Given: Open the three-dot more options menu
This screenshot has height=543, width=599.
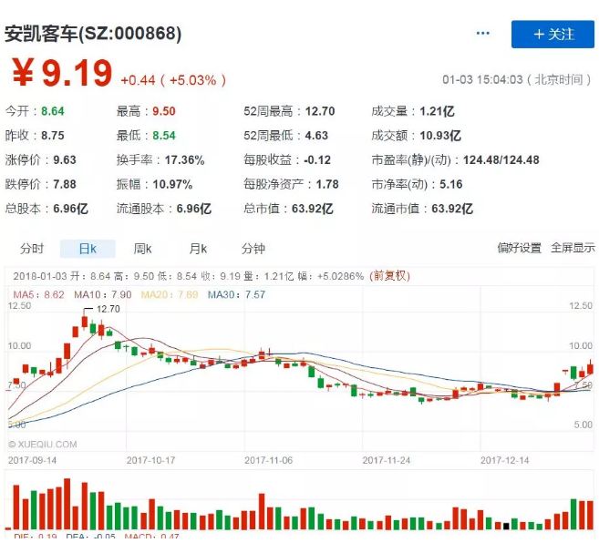Looking at the screenshot, I should tap(483, 34).
